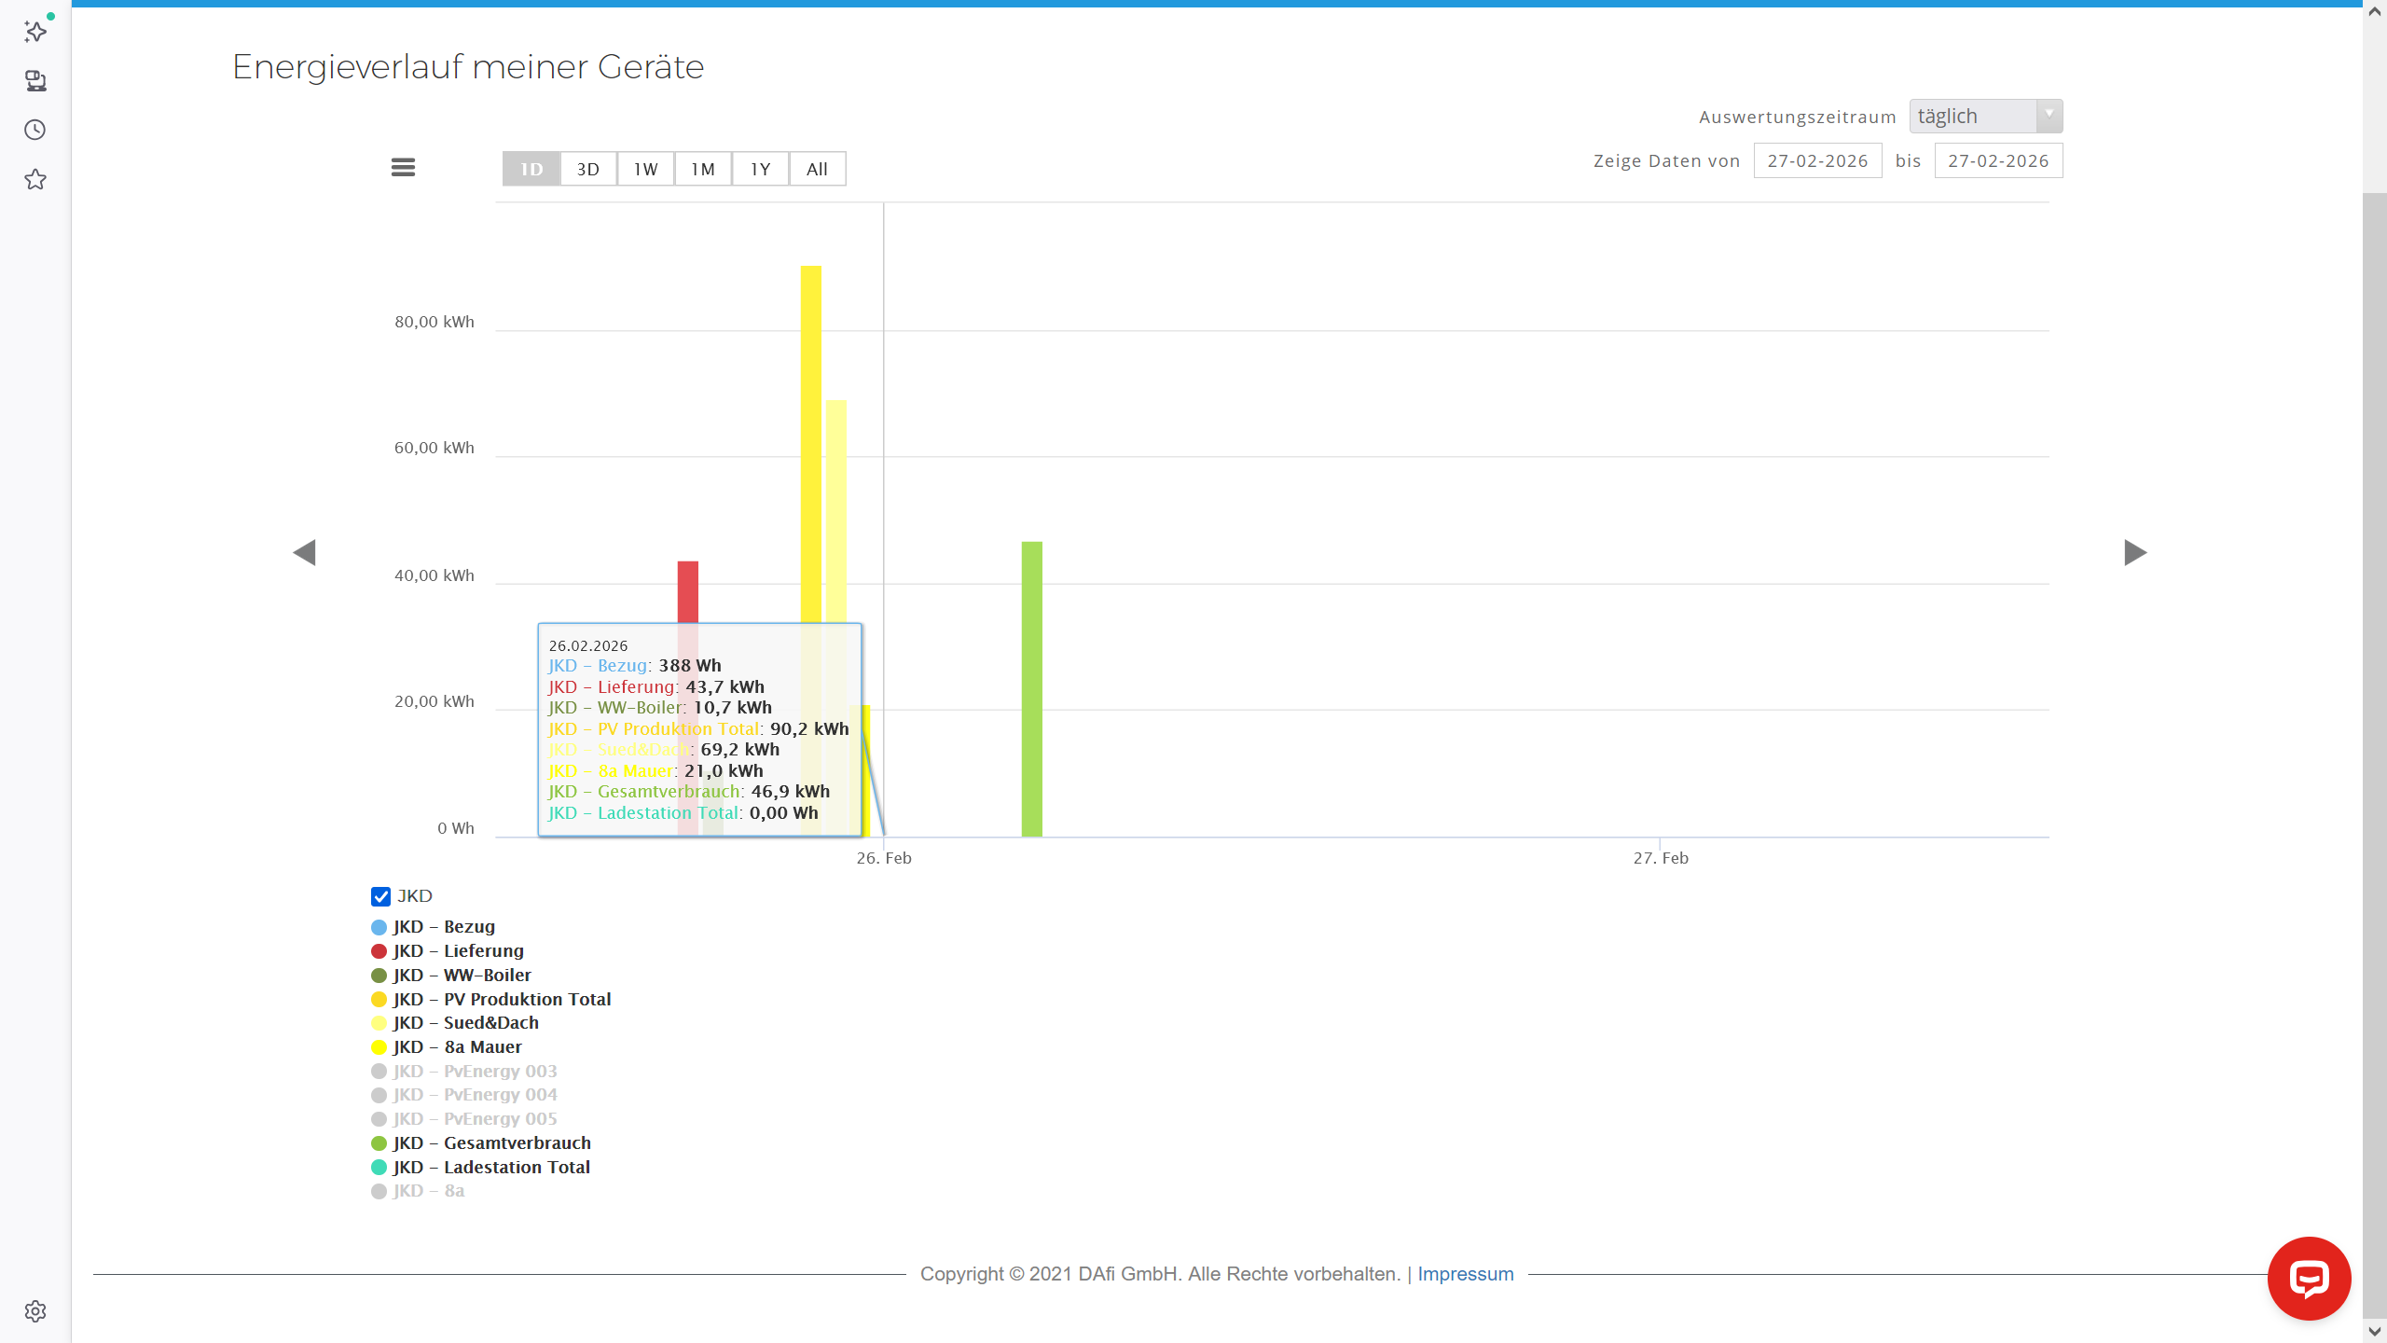
Task: Open the settings gear icon in the sidebar
Action: pos(35,1311)
